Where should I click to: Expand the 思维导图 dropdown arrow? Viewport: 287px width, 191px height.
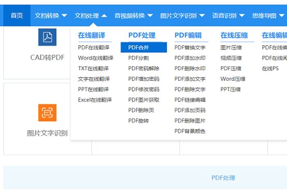282,16
